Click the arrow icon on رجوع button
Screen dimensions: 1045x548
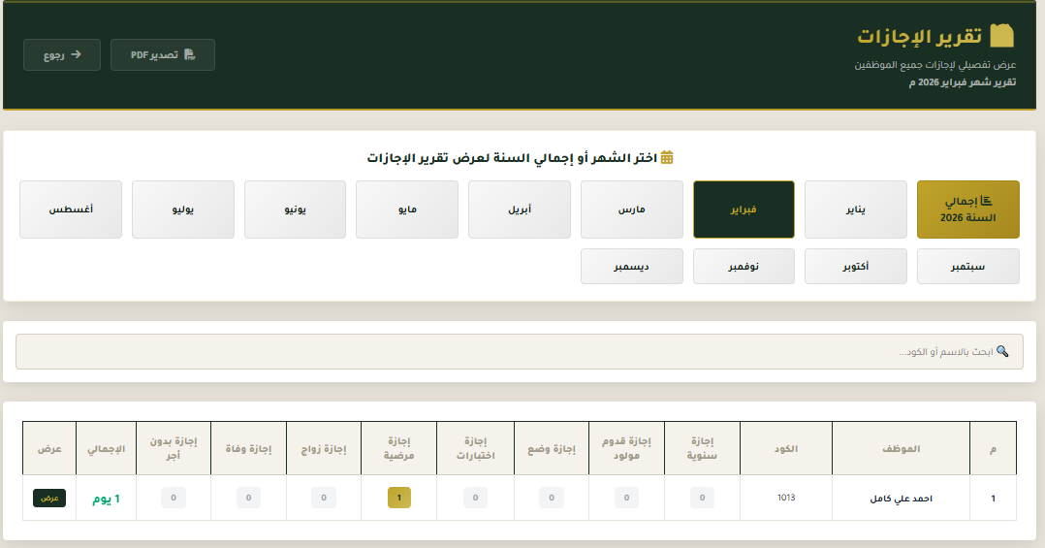(x=76, y=54)
